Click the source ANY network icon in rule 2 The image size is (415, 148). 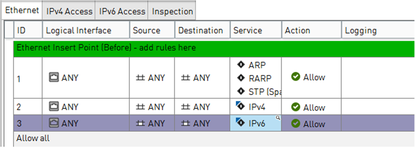140,107
